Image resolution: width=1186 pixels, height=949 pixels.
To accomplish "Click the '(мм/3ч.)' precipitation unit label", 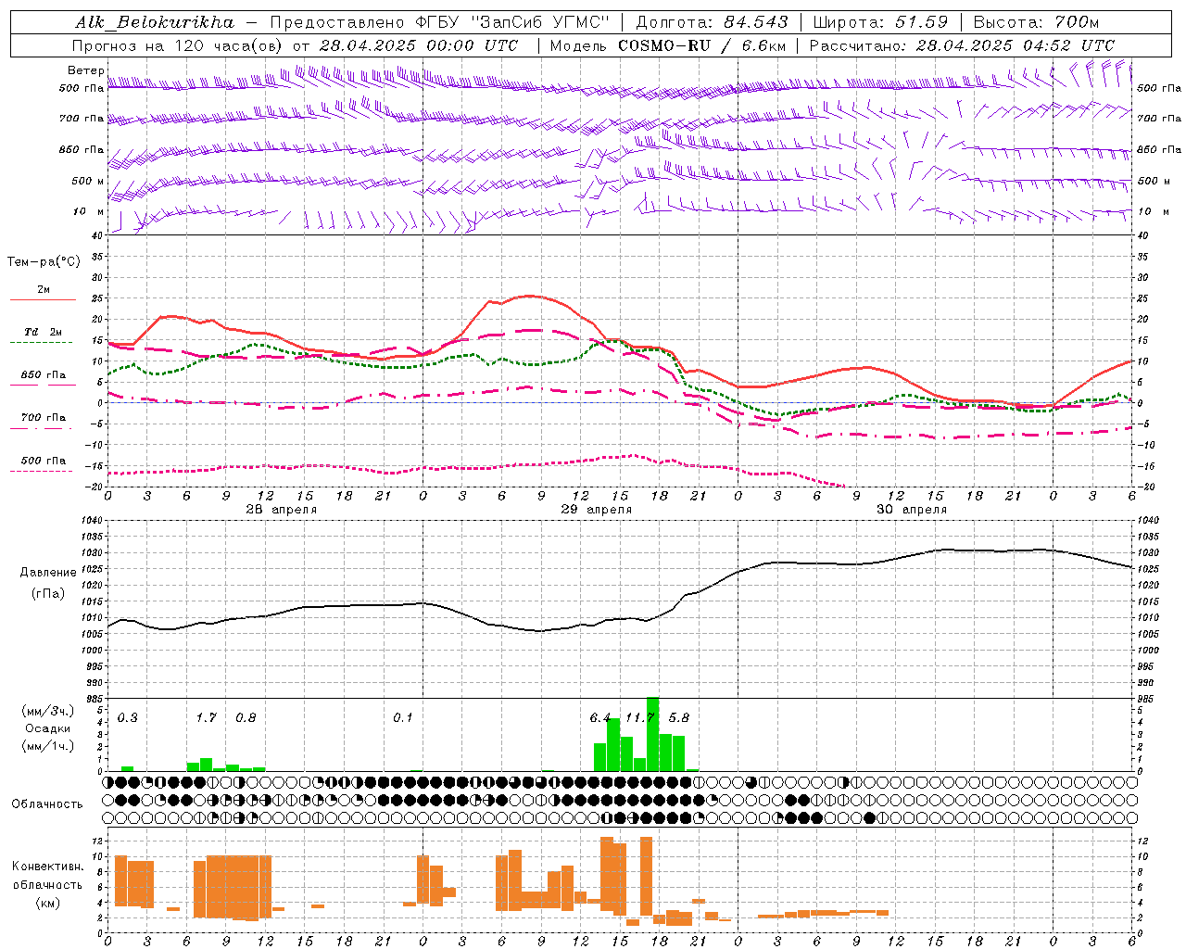I will click(48, 712).
